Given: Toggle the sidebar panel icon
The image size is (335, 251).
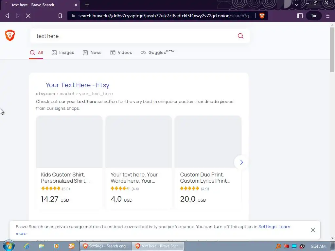Looking at the screenshot, I should [300, 16].
